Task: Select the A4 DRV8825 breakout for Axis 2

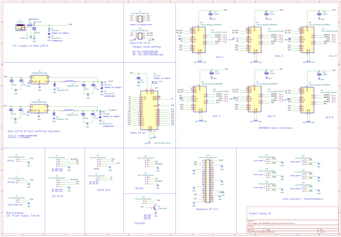Action: click(x=255, y=39)
